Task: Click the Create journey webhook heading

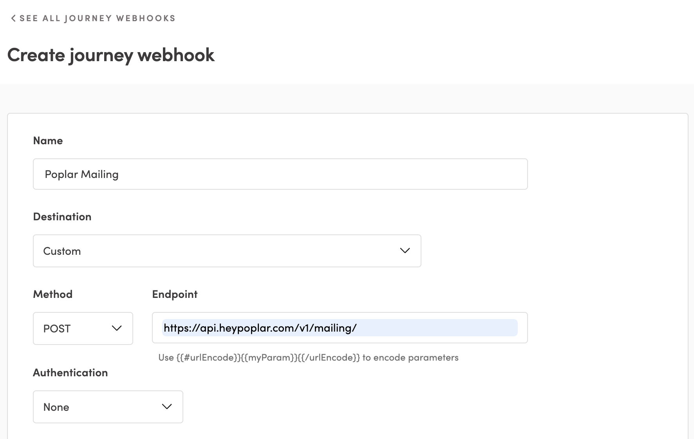Action: pyautogui.click(x=111, y=55)
